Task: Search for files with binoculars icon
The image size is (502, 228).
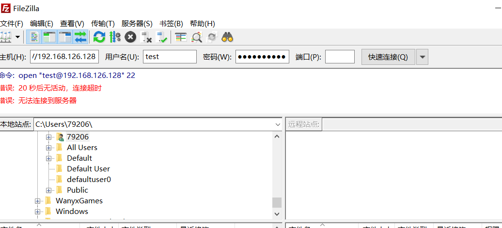Action: click(x=228, y=37)
